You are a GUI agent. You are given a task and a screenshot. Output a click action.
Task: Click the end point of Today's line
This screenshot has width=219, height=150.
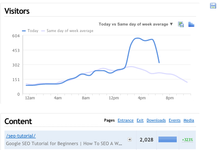tap(159, 62)
